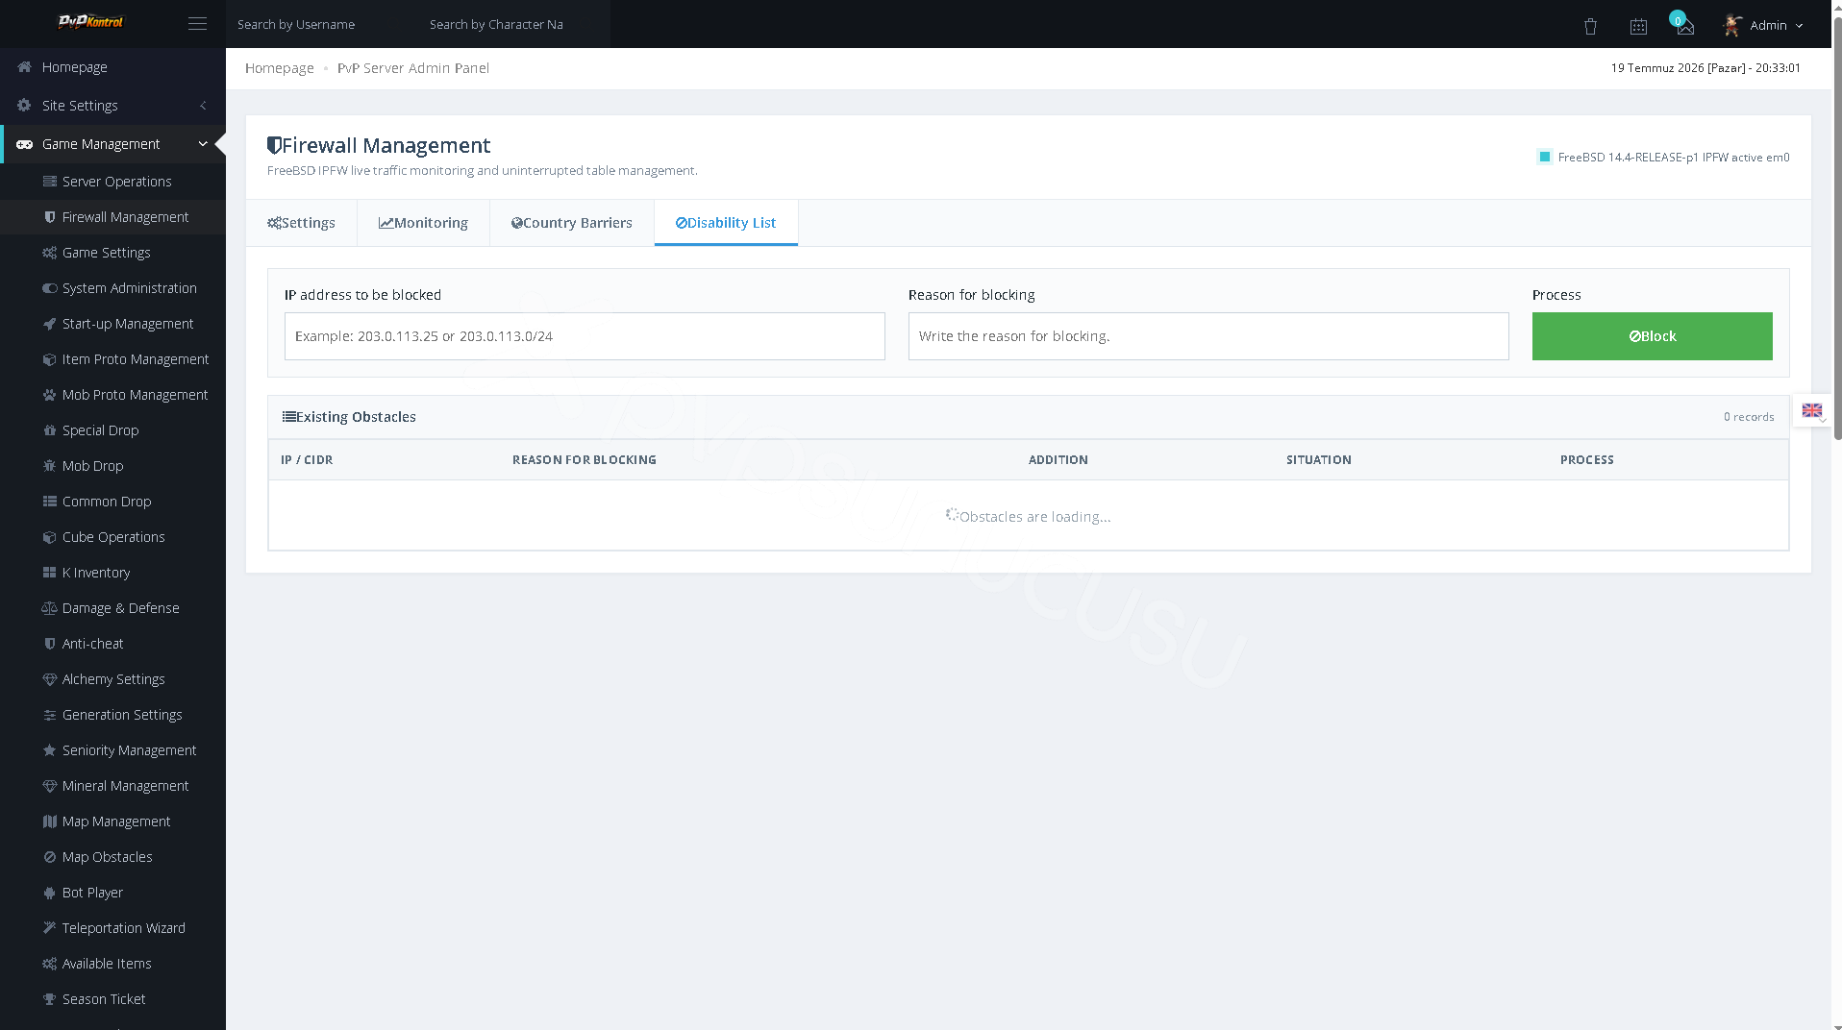Click the Homepage house icon in sidebar
This screenshot has width=1842, height=1030.
[24, 67]
